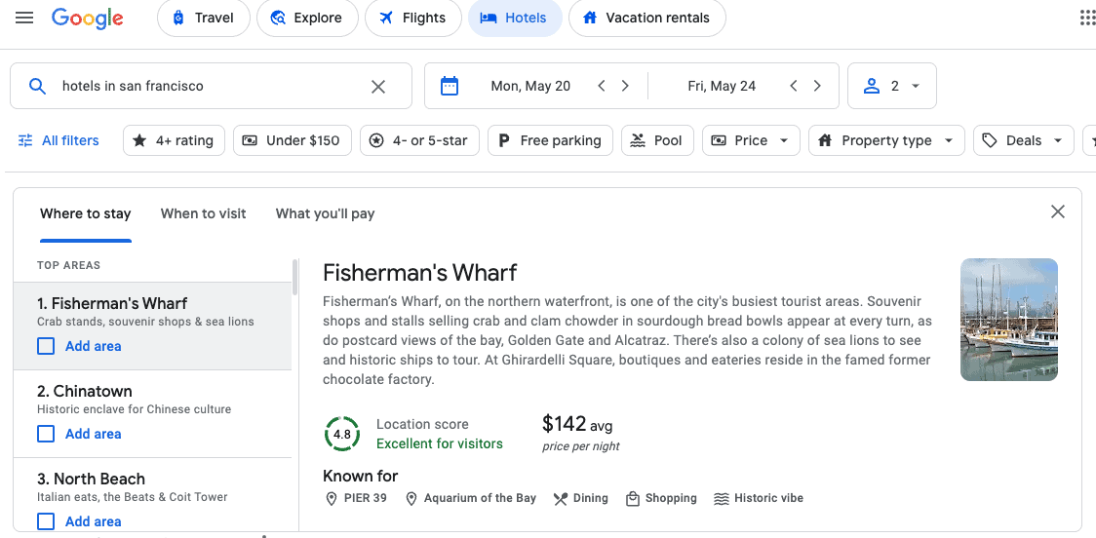Check Add area for North Beach
The height and width of the screenshot is (538, 1096).
point(46,521)
